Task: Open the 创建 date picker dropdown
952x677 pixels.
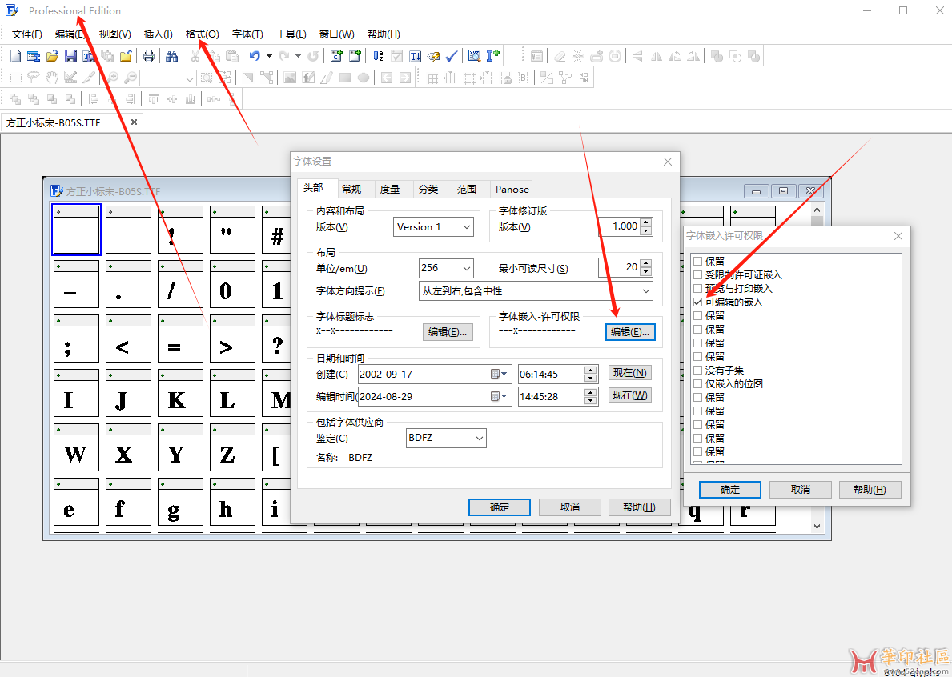Action: 499,375
